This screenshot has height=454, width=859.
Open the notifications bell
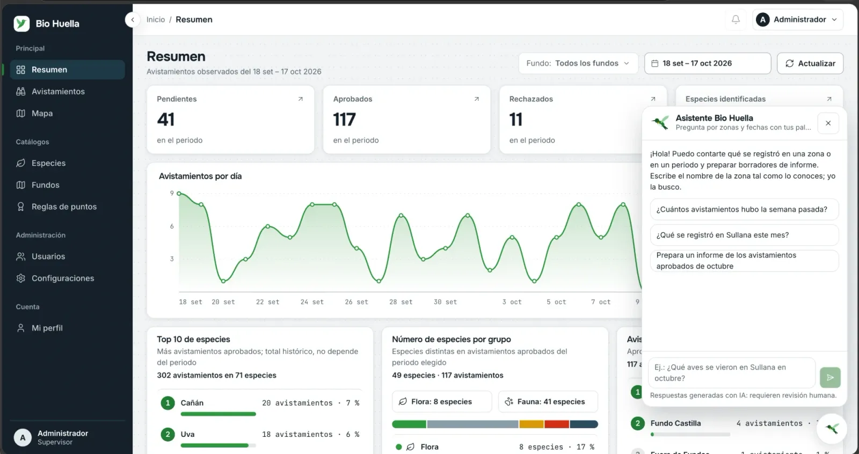(736, 19)
